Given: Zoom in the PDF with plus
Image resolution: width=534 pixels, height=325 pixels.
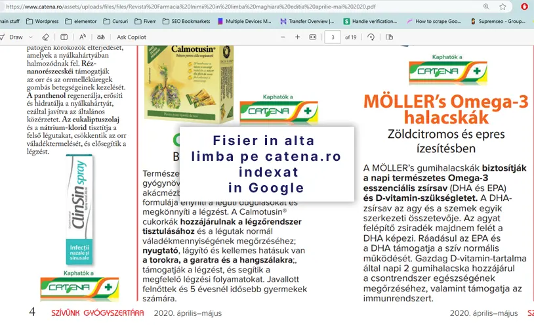Looking at the screenshot, I should (x=297, y=37).
